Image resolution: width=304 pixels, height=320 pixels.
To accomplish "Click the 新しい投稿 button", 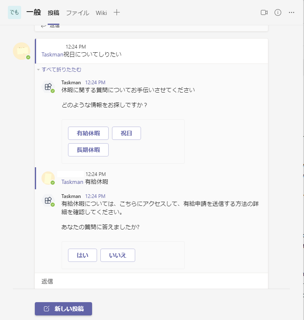I will click(x=63, y=308).
